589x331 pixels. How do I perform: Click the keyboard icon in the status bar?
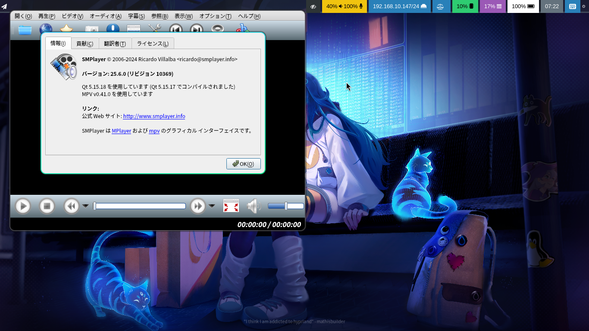click(573, 6)
